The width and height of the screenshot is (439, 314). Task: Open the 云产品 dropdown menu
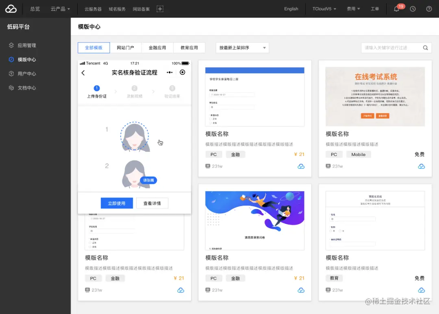click(60, 9)
